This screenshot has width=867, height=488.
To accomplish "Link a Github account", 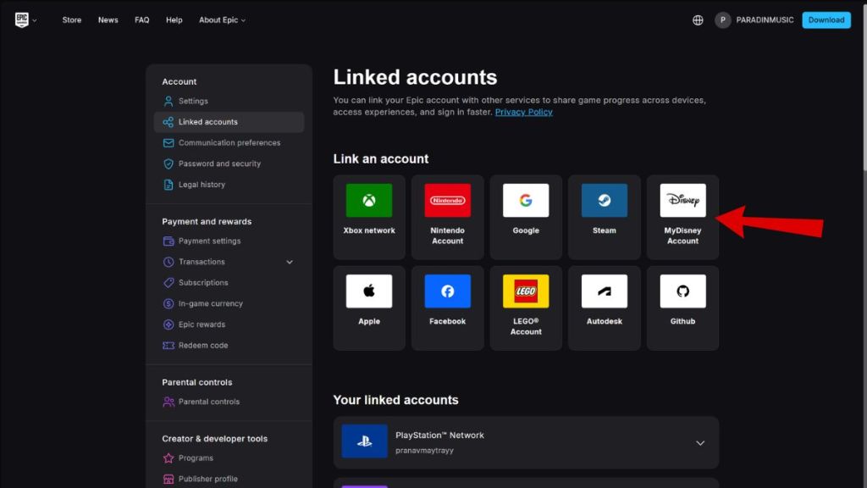I will (682, 307).
